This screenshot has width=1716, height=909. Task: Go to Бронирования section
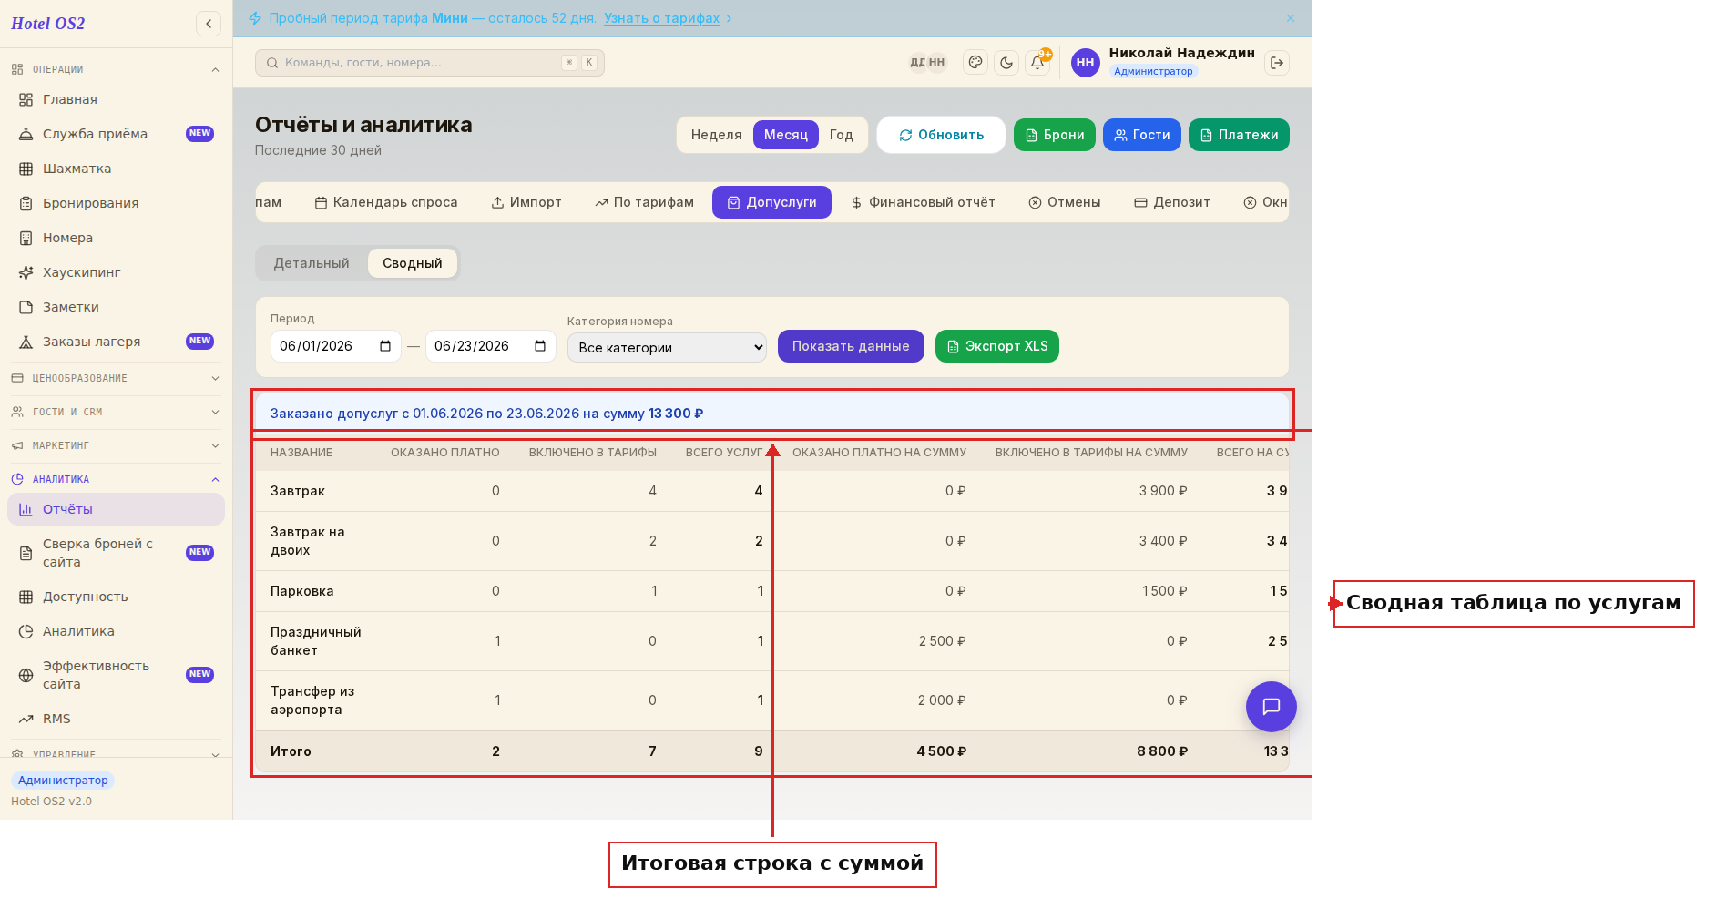click(x=117, y=203)
